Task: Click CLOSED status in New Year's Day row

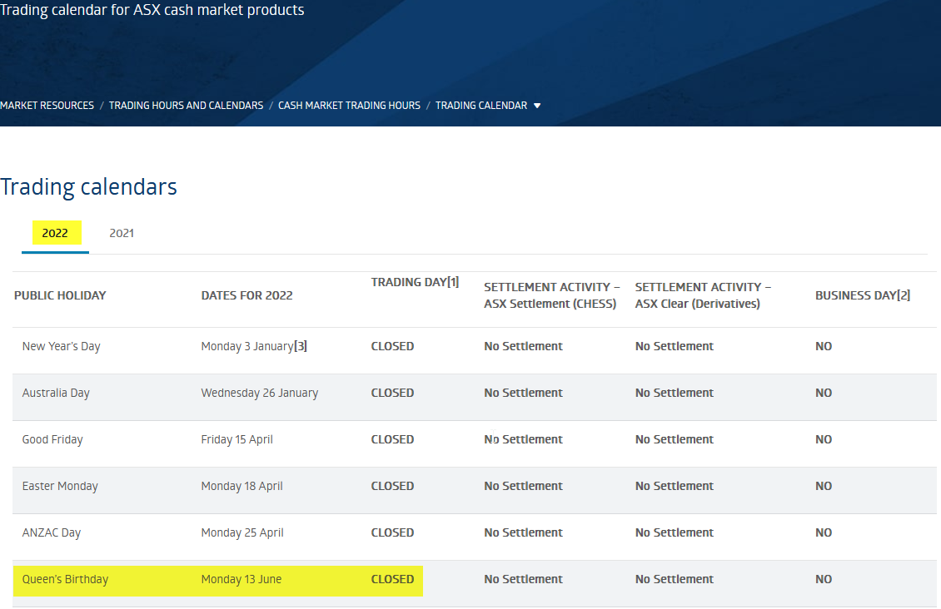Action: (392, 346)
